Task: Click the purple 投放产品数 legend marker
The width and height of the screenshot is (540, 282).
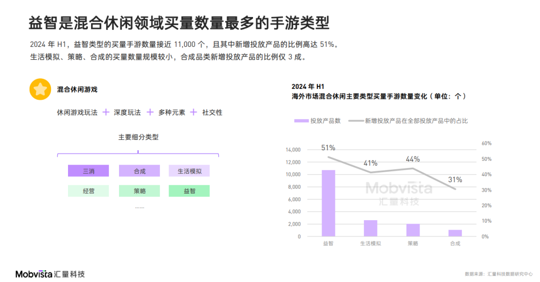Action: coord(301,121)
